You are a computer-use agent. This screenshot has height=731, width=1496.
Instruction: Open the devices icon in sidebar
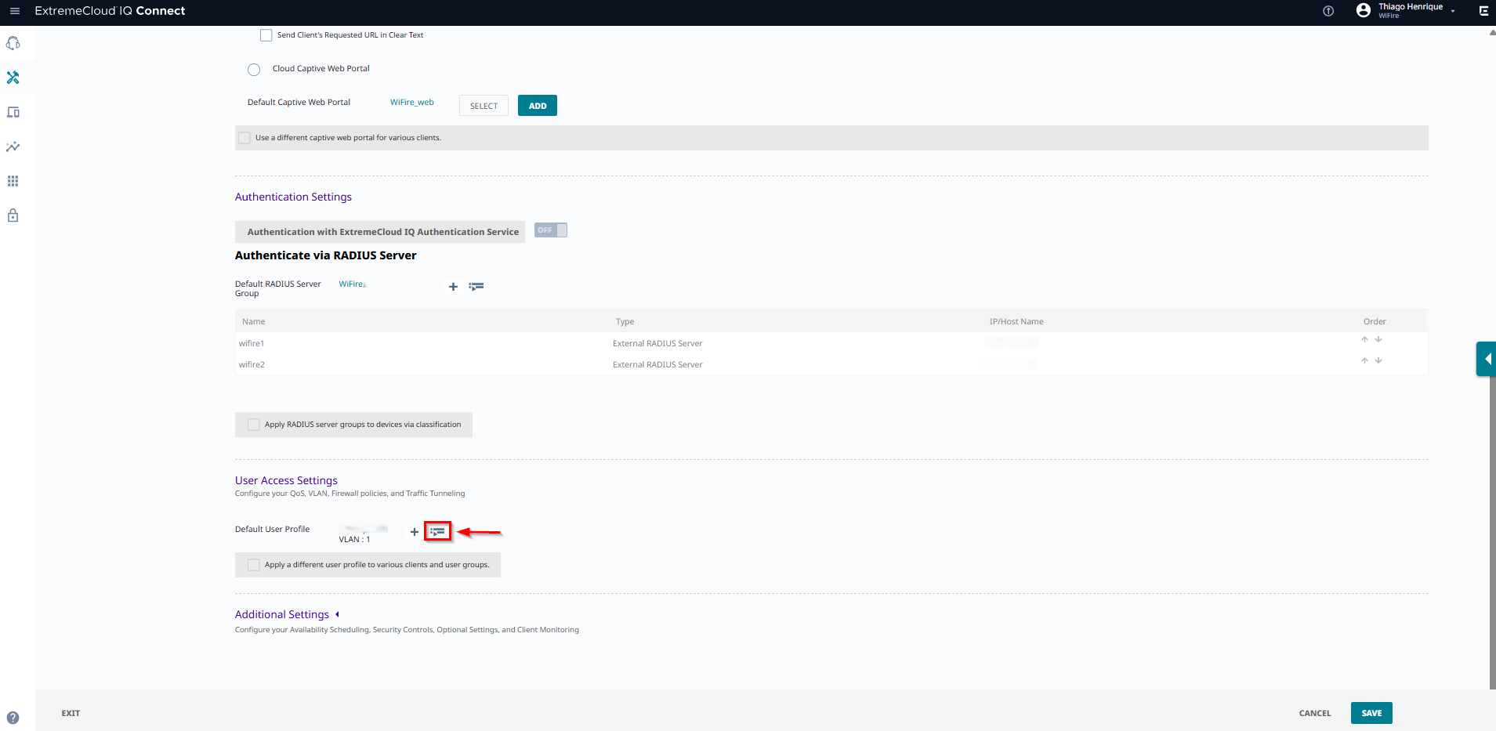click(x=13, y=112)
